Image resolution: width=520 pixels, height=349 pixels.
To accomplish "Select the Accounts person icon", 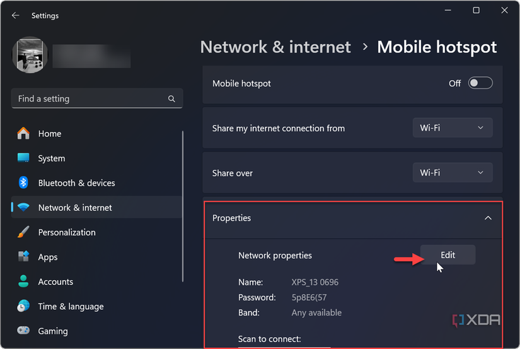I will [23, 281].
